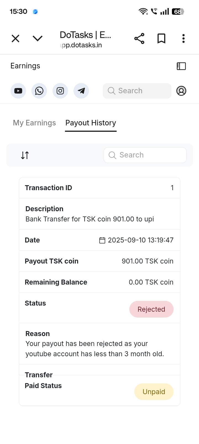
Task: Click the calendar icon beside date
Action: click(x=102, y=240)
